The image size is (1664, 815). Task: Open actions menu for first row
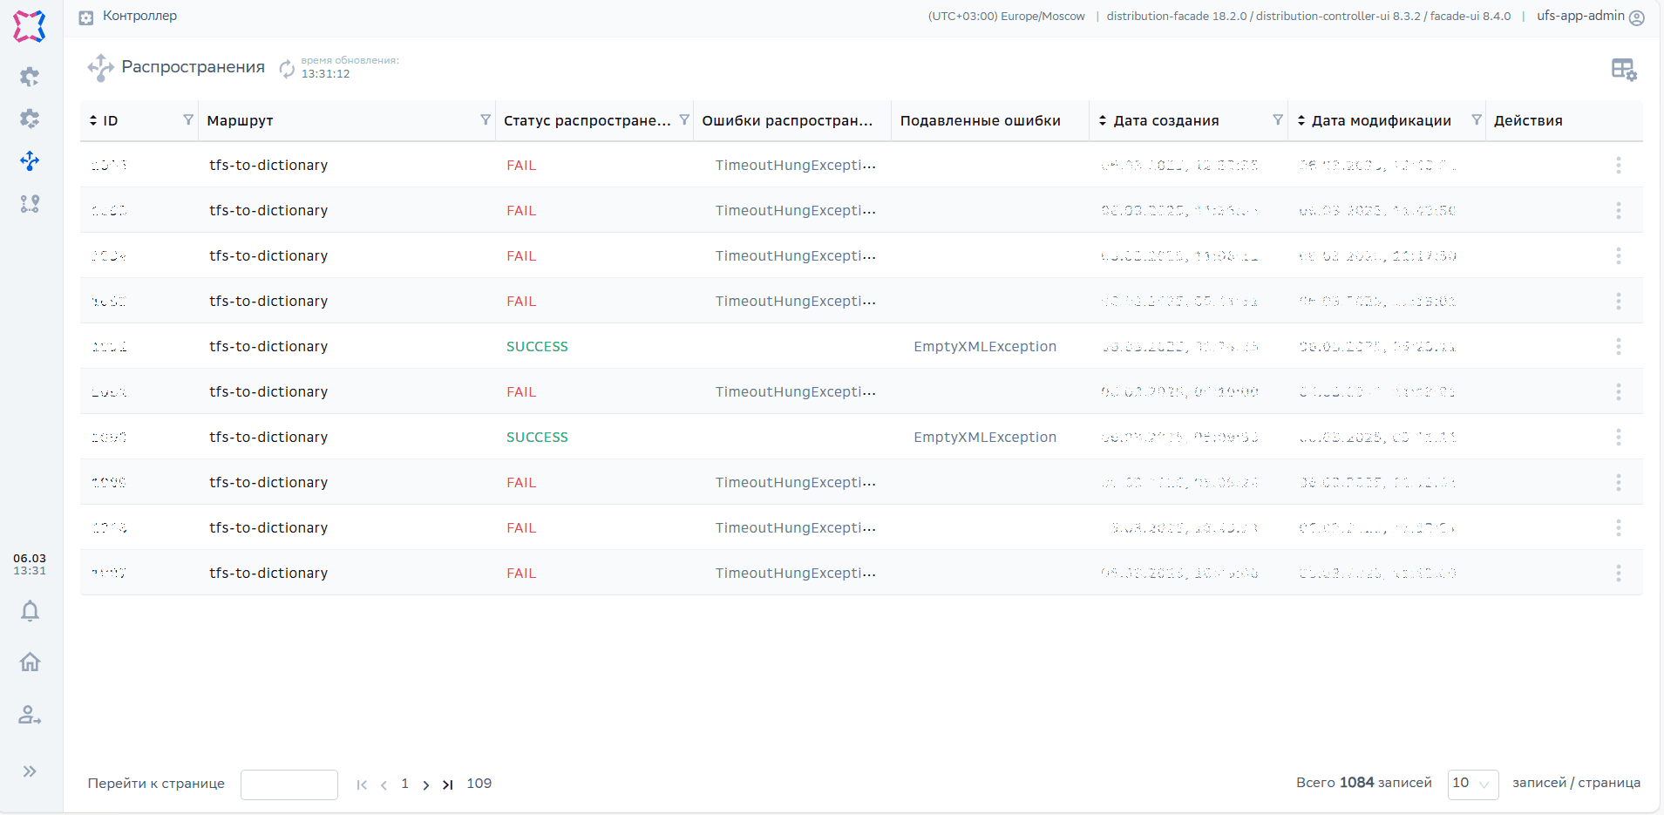[1618, 165]
